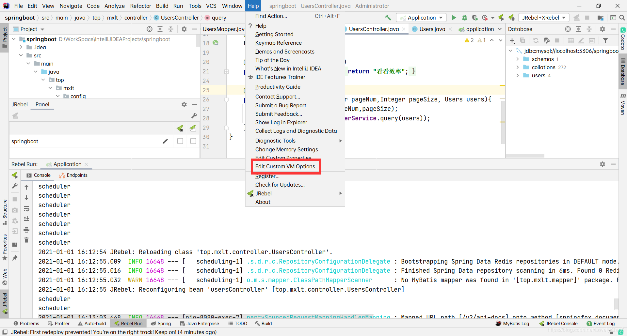Open Project Structure icon in toolbar
The image size is (627, 336).
click(x=600, y=18)
